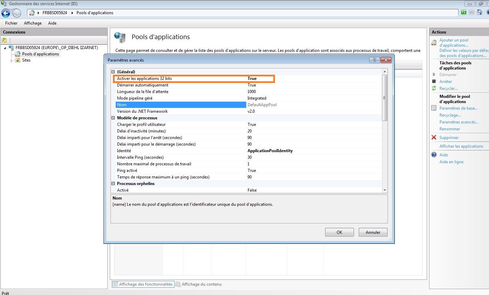Click the connection icon in Connexions toolbar
The image size is (489, 295).
coord(5,40)
